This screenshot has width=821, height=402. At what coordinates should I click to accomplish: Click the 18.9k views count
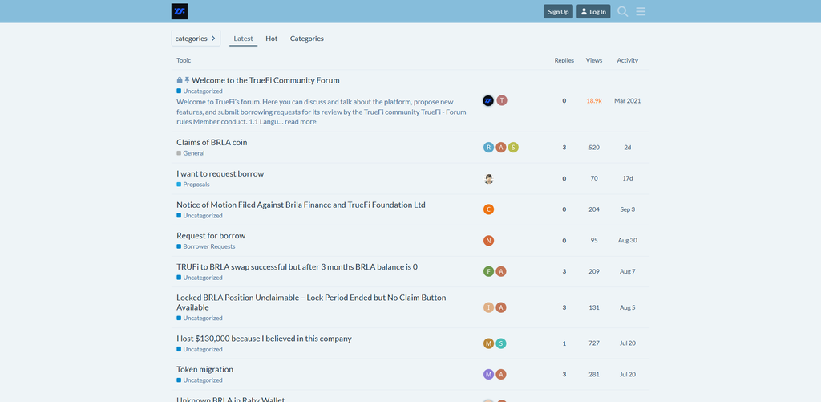click(594, 100)
